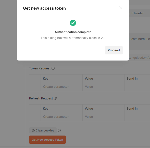Click the Clear cookies button

point(43,130)
